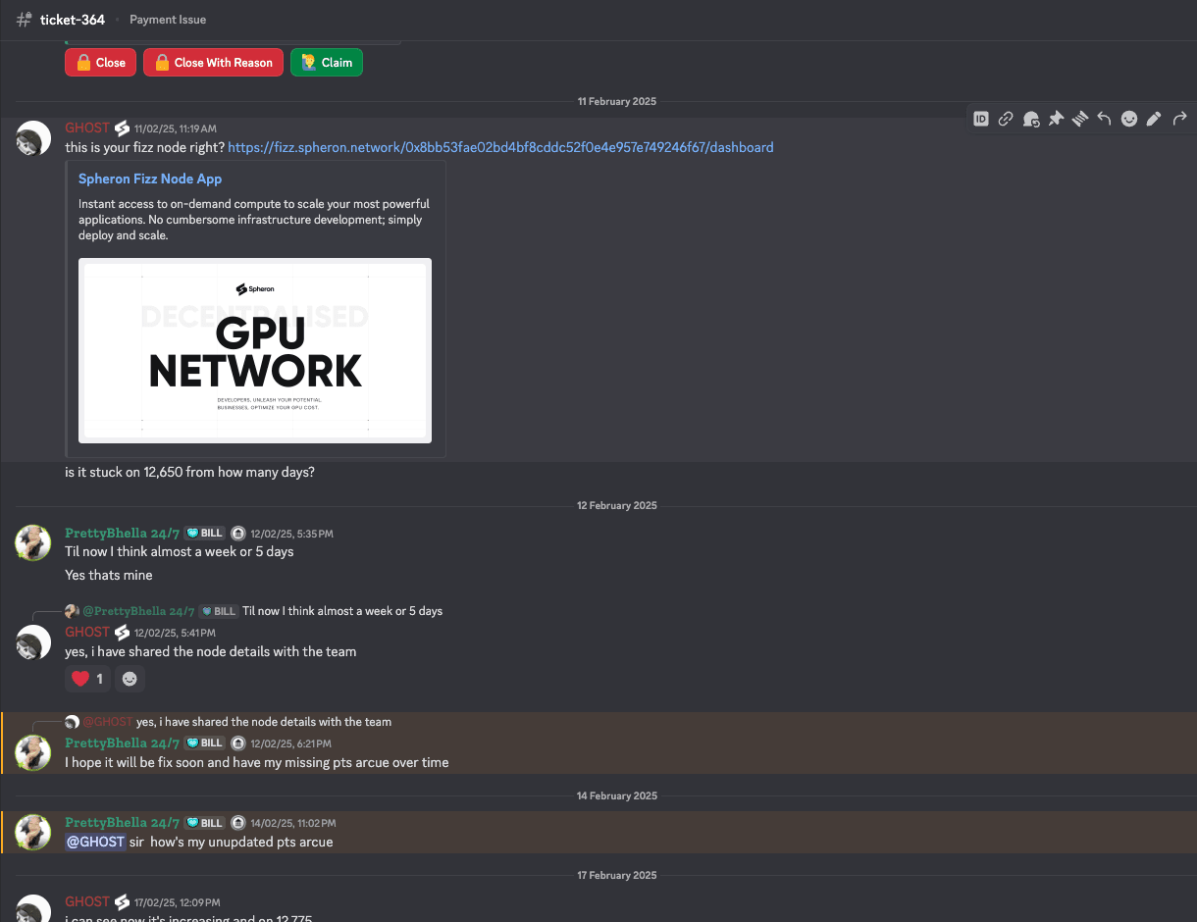Create thread from message via spool icon

coord(1080,119)
